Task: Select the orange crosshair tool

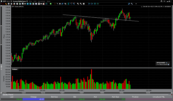Action: pyautogui.click(x=55, y=4)
